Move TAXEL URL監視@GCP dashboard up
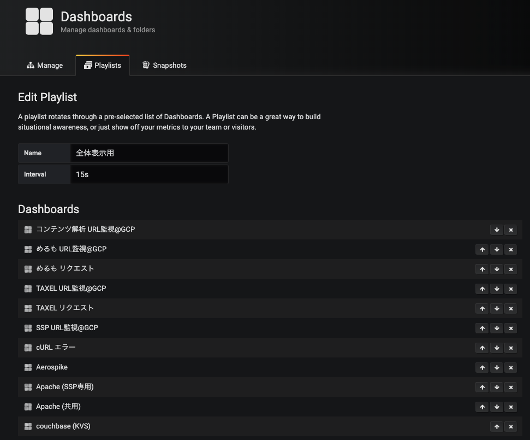The image size is (530, 440). (482, 289)
